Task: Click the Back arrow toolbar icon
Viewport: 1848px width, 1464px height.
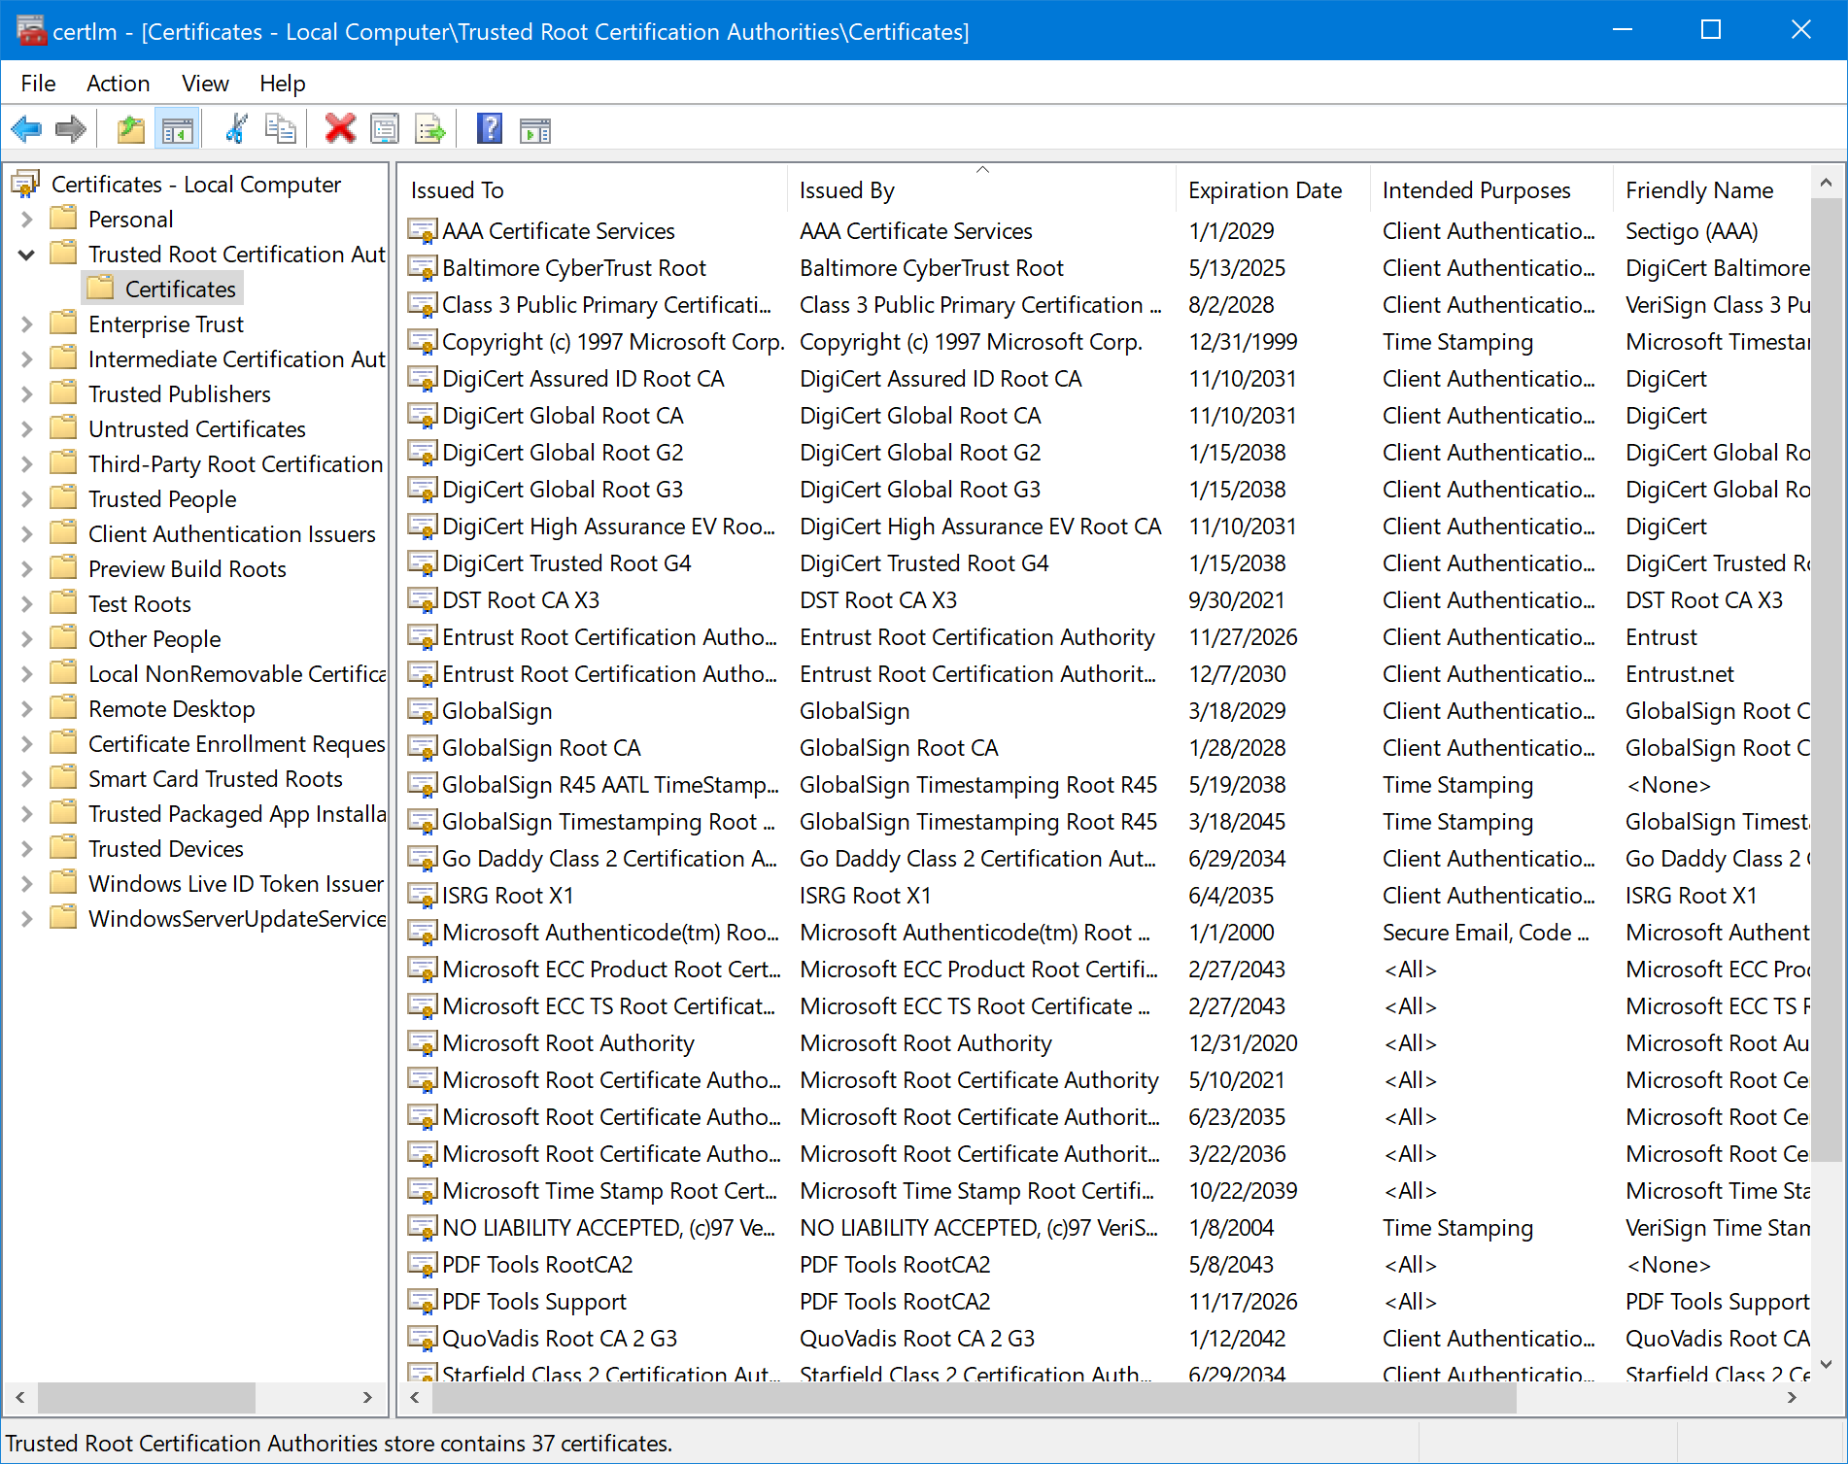Action: point(26,129)
